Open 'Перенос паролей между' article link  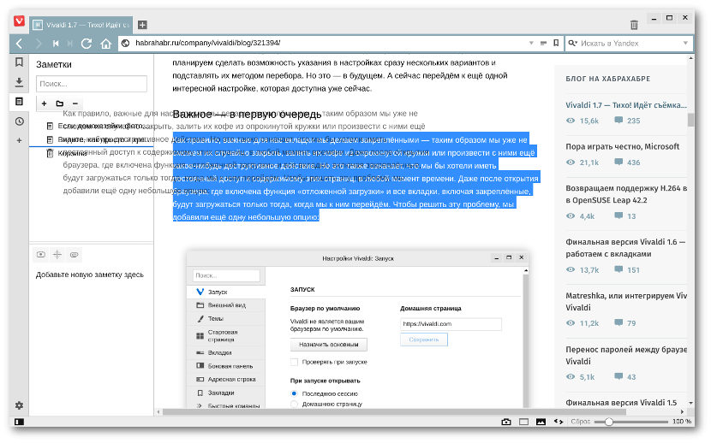626,355
